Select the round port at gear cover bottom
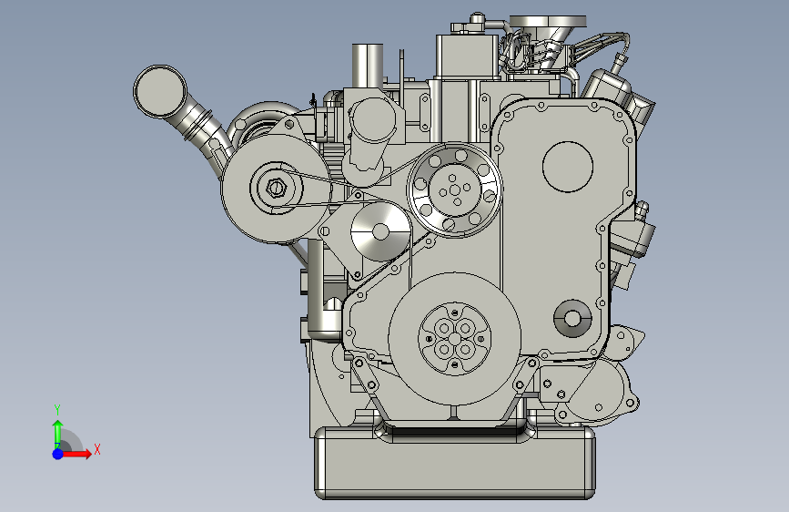 572,319
